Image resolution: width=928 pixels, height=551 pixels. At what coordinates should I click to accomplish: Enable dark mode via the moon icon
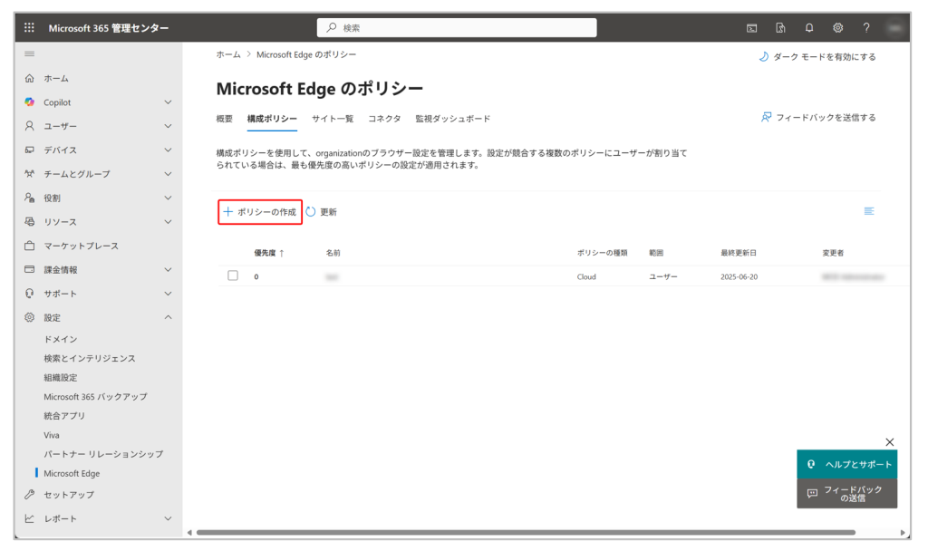[x=764, y=57]
